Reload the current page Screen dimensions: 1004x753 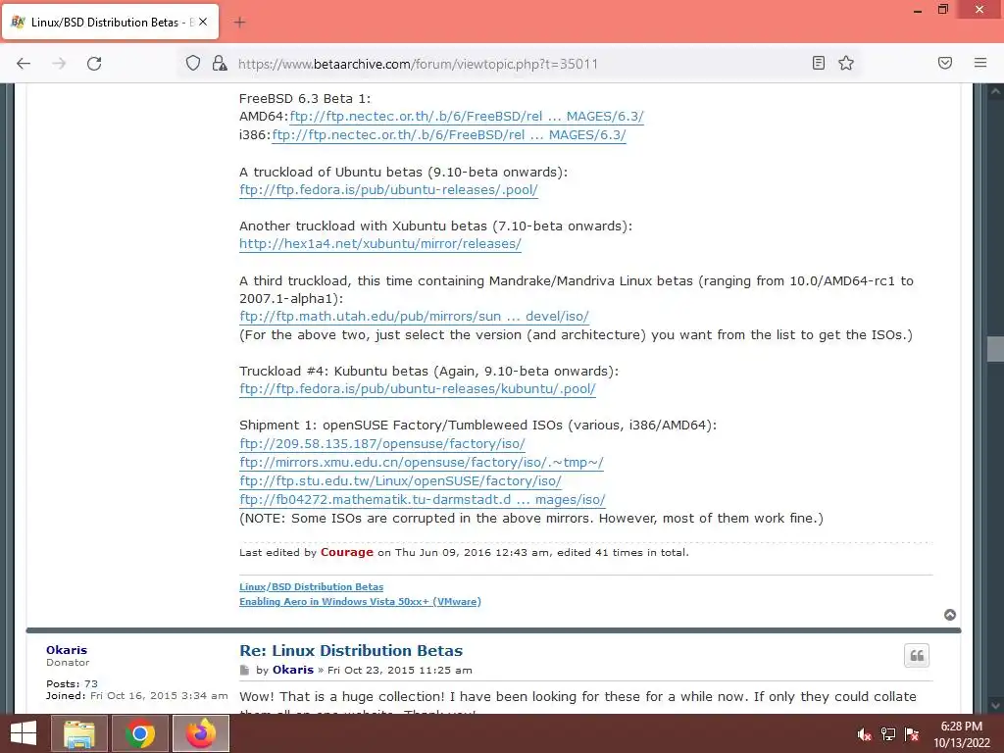click(94, 64)
